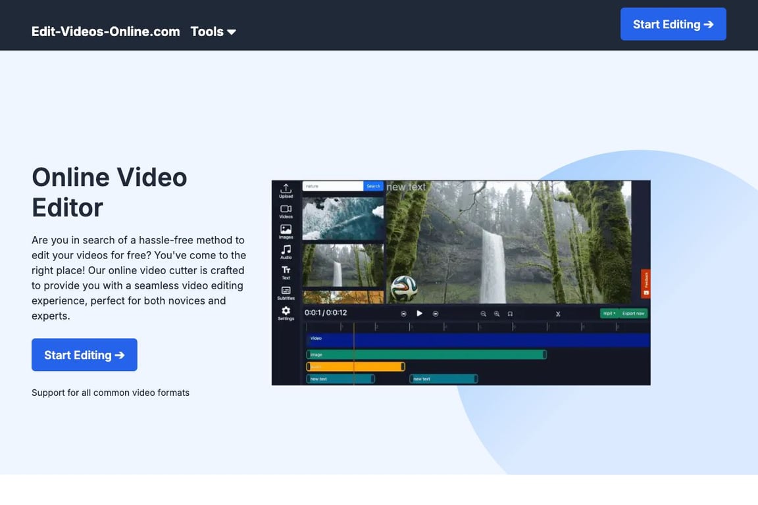Zoom out the timeline with minus magnifier
The width and height of the screenshot is (758, 505).
483,314
